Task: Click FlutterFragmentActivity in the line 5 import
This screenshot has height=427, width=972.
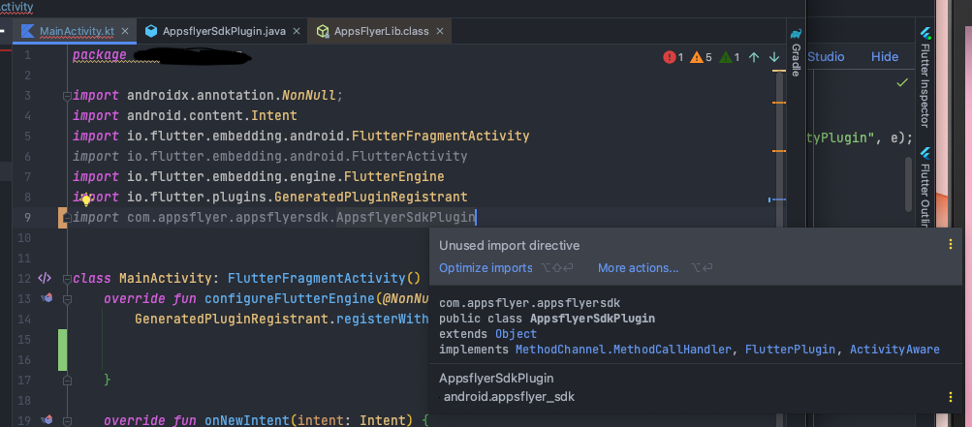Action: click(x=440, y=136)
